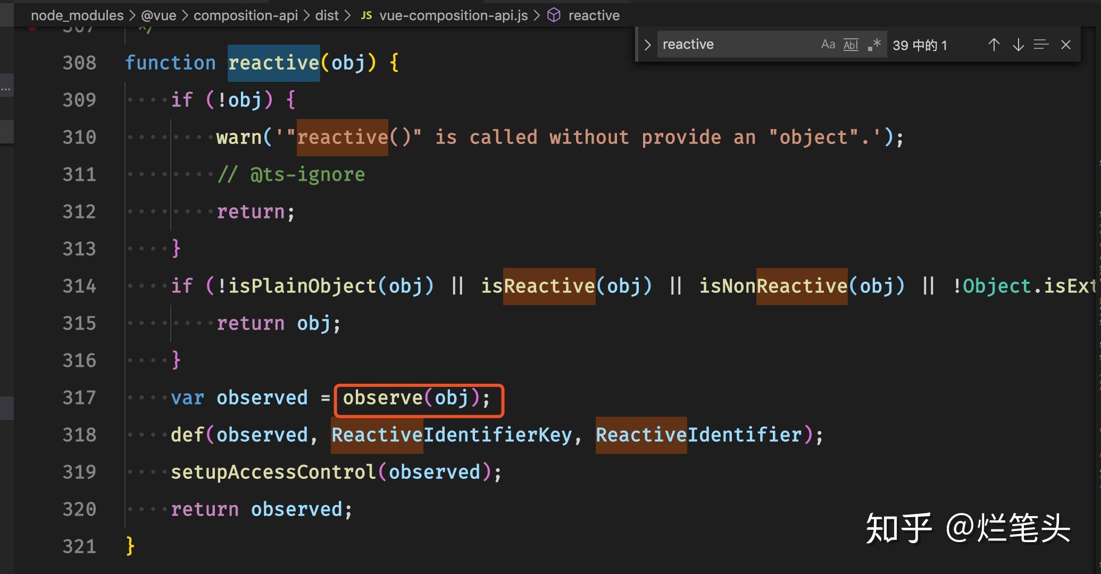This screenshot has width=1101, height=574.
Task: Click the cube symbol icon before reactive breadcrumb
Action: [x=553, y=15]
